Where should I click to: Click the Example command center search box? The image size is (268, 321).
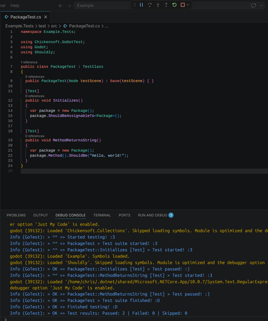pos(102,6)
